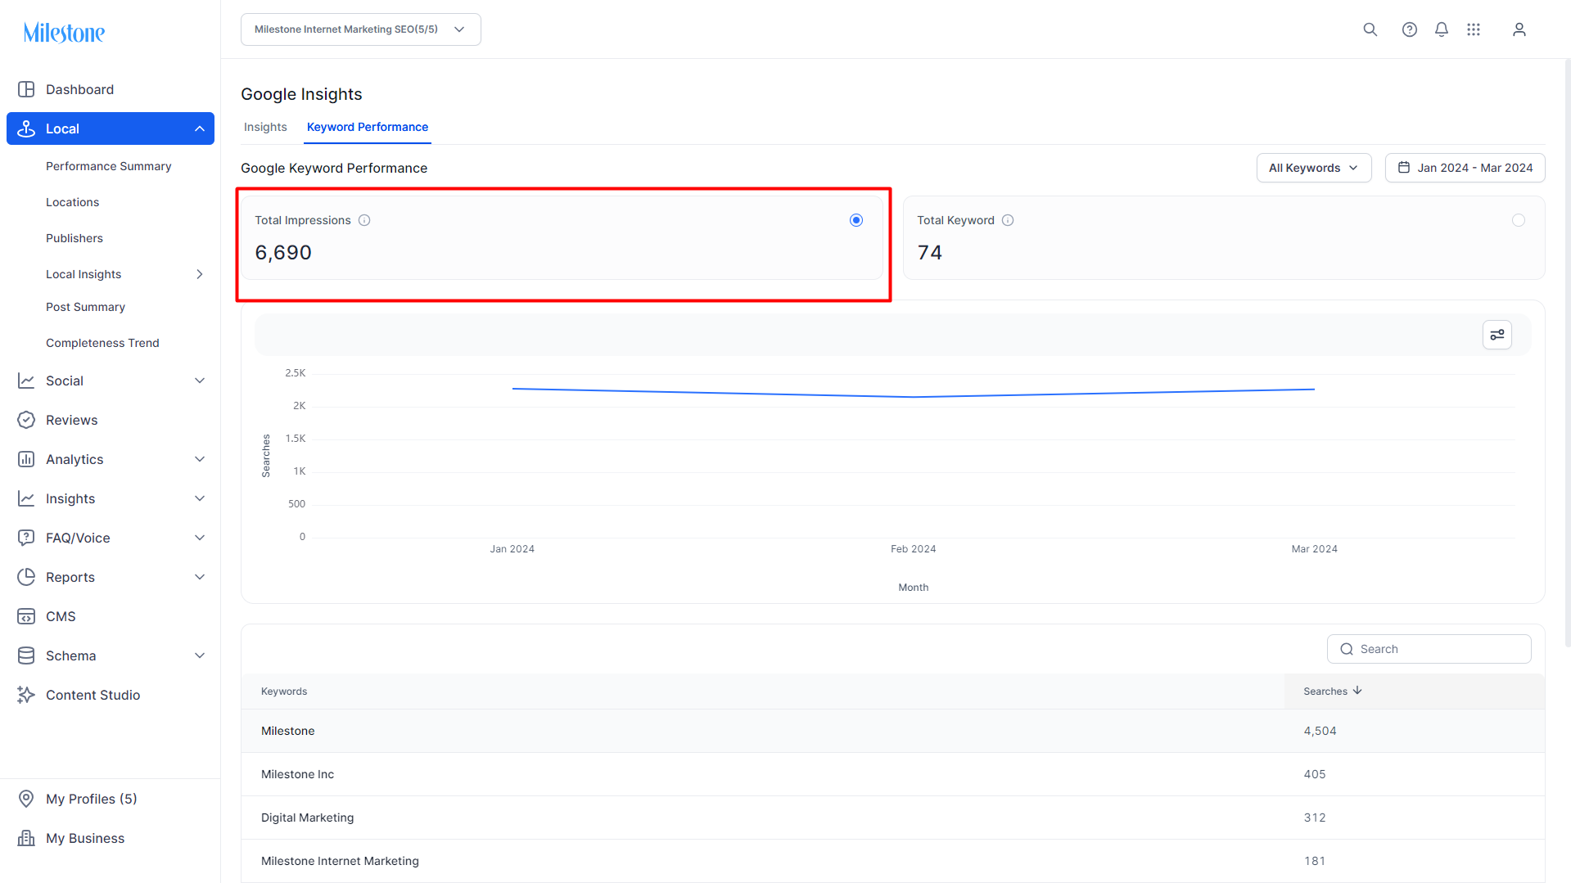Viewport: 1571px width, 883px height.
Task: Expand the Reports menu chevron
Action: tap(199, 577)
